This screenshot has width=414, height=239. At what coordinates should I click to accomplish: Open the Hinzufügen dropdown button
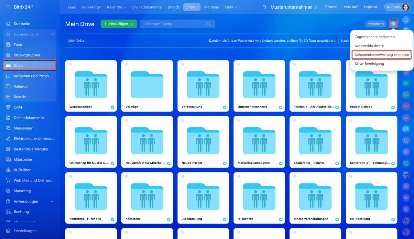119,24
